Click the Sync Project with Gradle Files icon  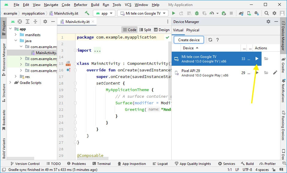coord(241,13)
